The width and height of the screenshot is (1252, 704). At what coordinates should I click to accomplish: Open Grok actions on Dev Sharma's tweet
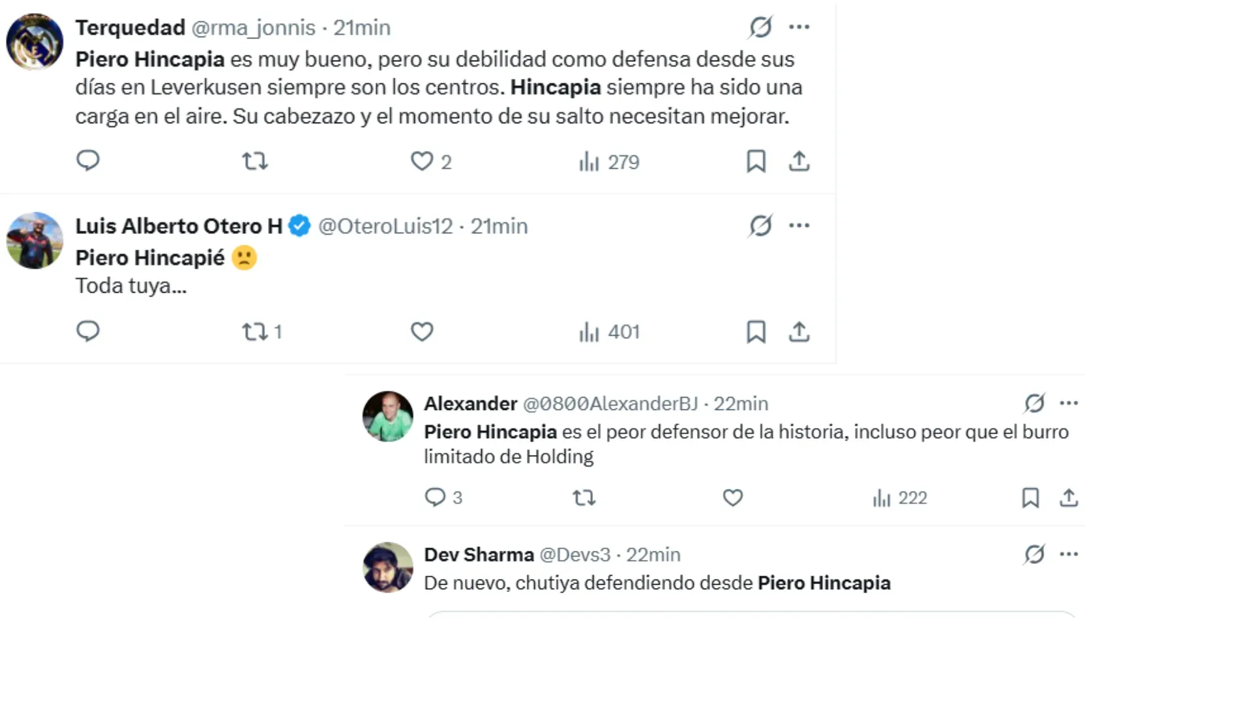(1034, 553)
